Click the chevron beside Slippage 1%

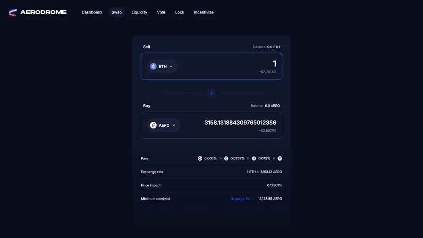[253, 199]
